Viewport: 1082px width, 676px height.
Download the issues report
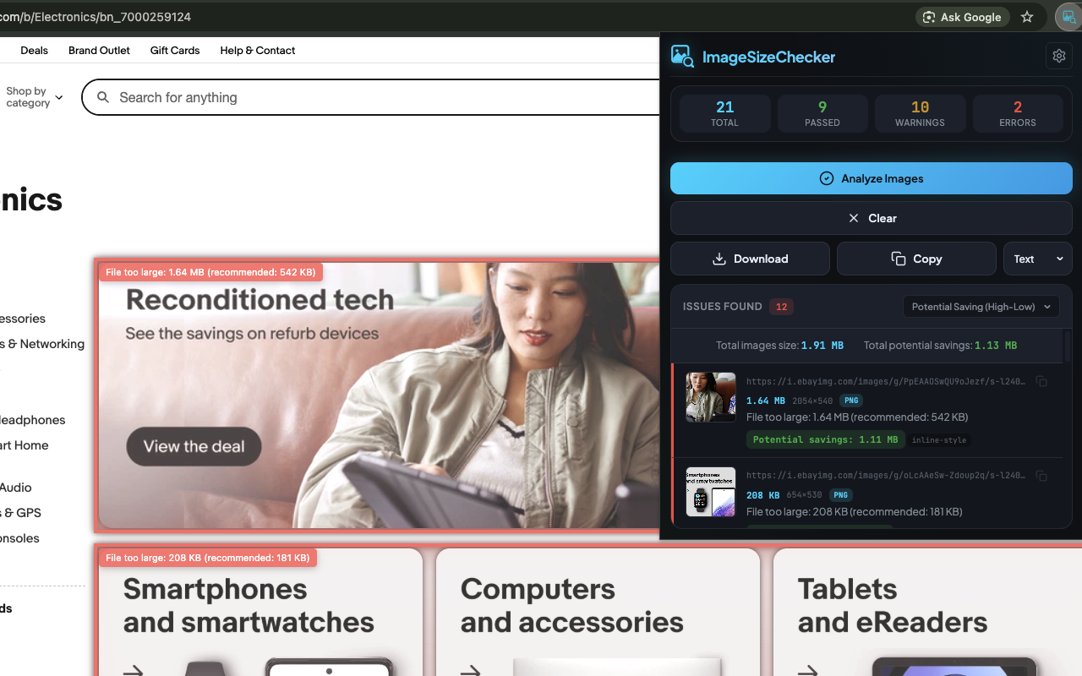point(750,259)
